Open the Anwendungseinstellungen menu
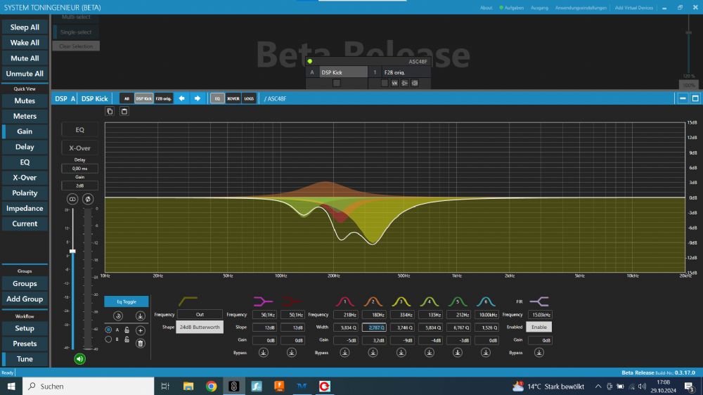703x395 pixels. click(x=581, y=8)
